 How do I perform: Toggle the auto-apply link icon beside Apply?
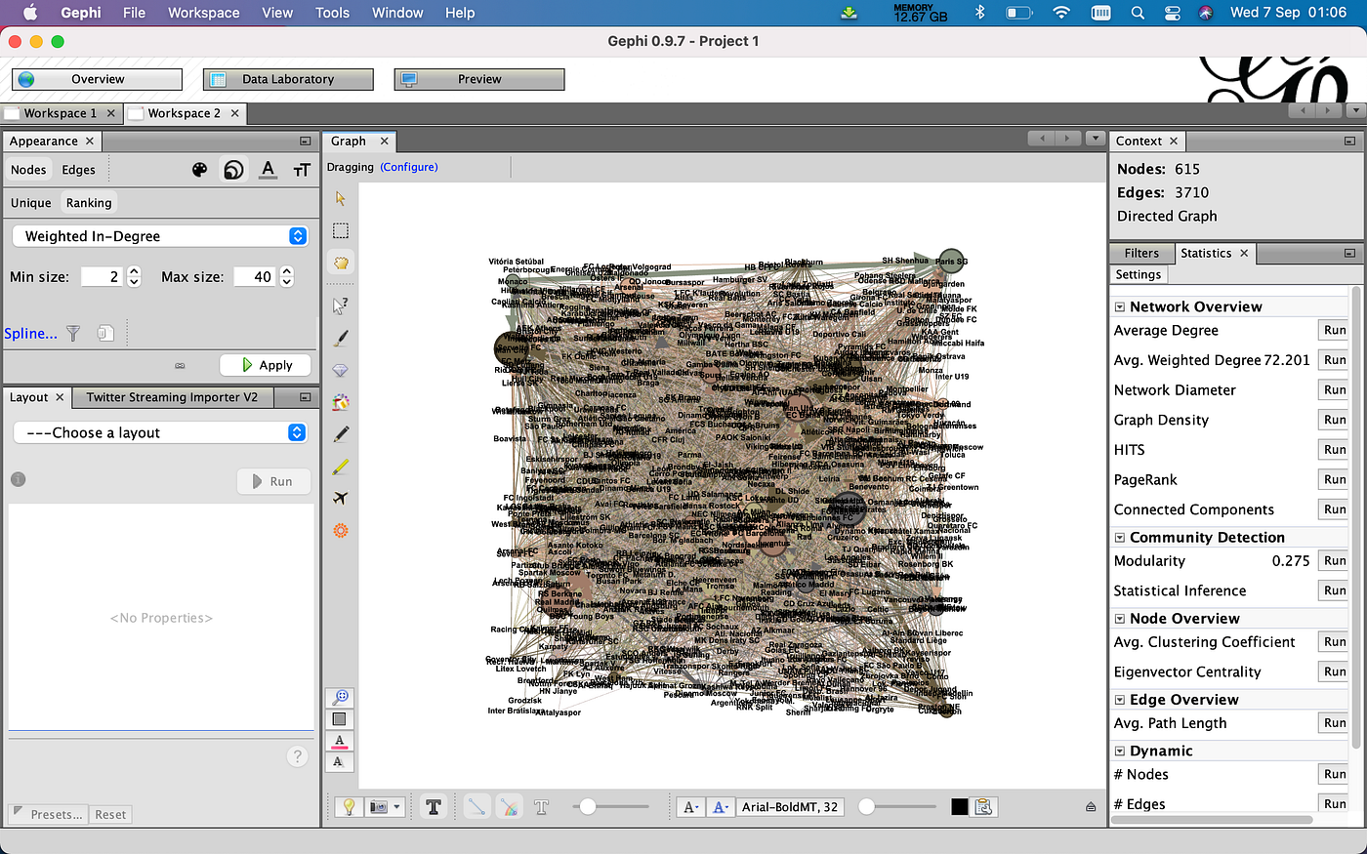click(180, 366)
